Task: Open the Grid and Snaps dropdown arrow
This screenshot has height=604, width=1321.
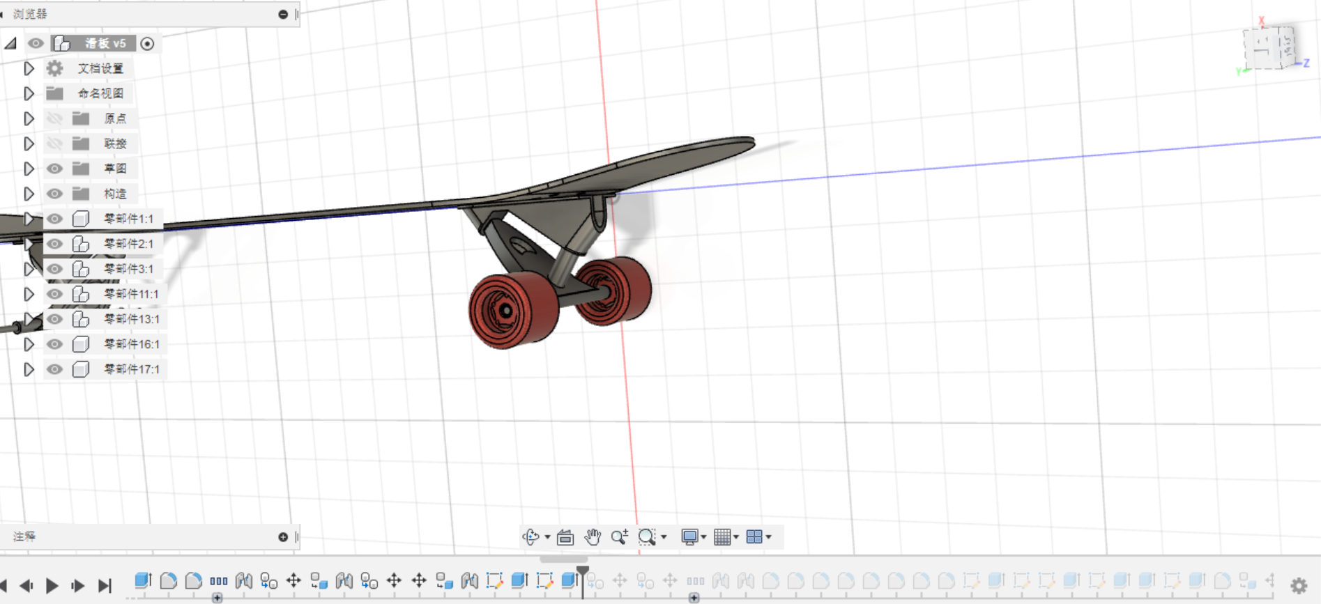Action: [736, 537]
